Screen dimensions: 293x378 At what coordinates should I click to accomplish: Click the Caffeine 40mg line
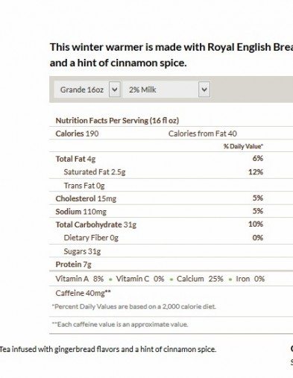pyautogui.click(x=83, y=293)
